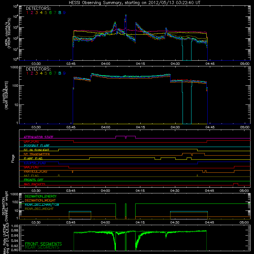Click the BAD_PACKETS raised pulse near 05:00
This screenshot has width=254, height=254.
236,184
